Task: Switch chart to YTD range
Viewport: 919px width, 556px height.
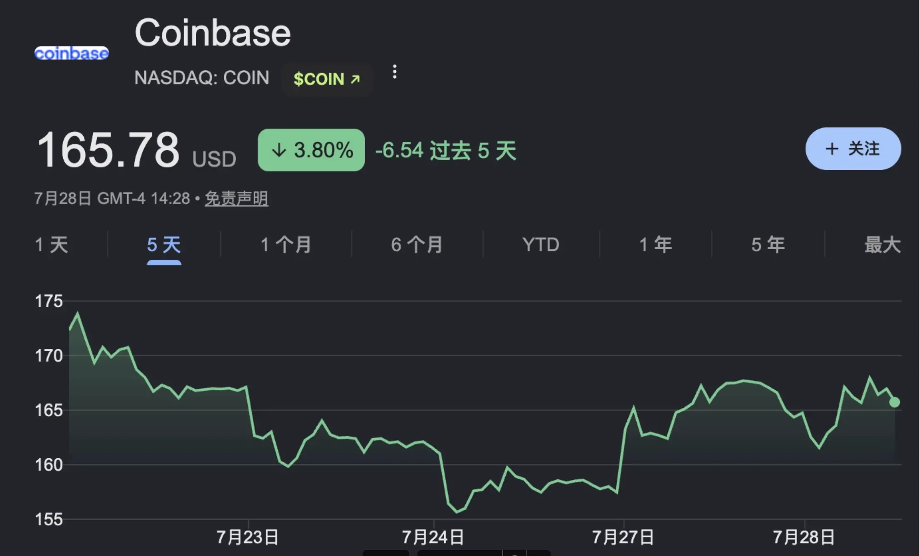Action: pos(541,245)
